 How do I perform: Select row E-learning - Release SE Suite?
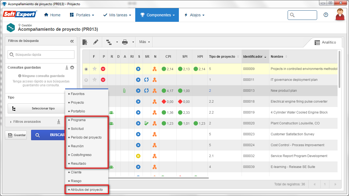[x=210, y=167]
